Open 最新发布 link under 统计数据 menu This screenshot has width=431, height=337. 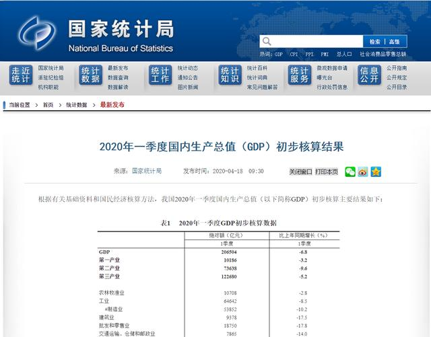pyautogui.click(x=118, y=68)
